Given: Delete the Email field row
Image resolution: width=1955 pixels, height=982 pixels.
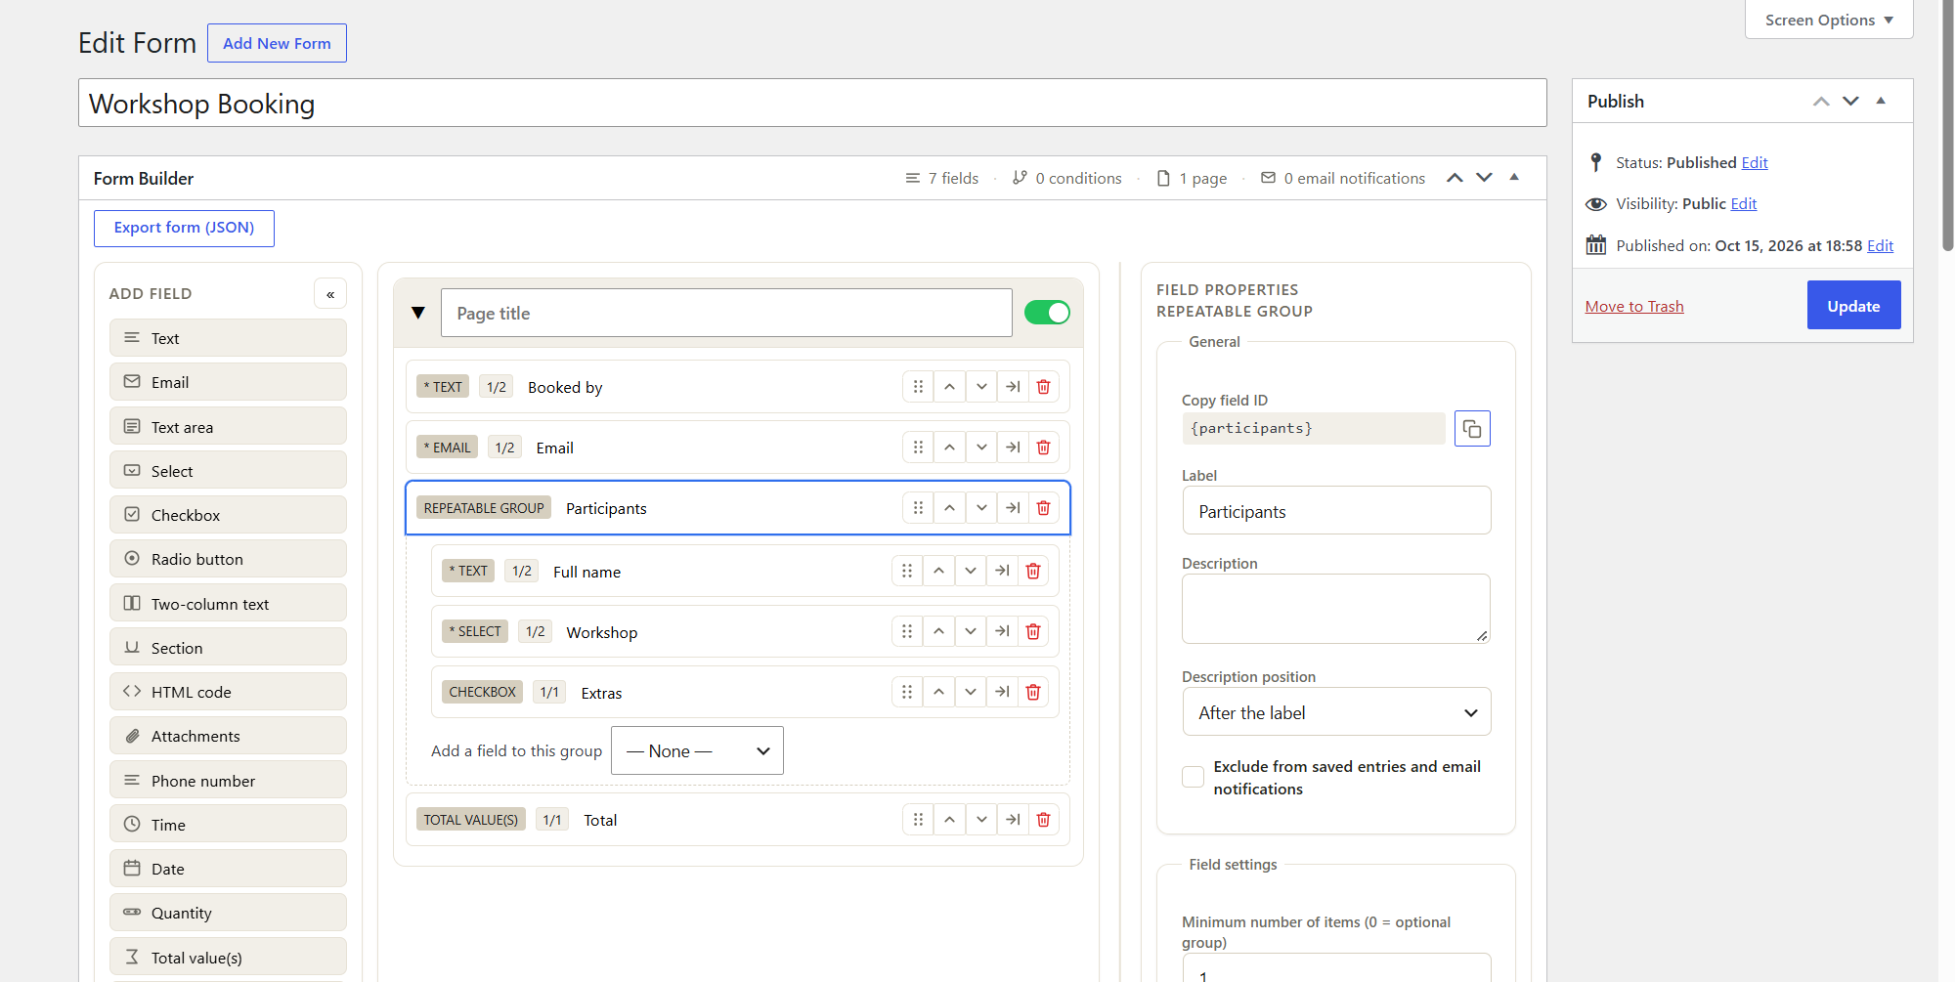Looking at the screenshot, I should tap(1043, 448).
